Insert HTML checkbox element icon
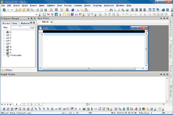 click(76, 109)
